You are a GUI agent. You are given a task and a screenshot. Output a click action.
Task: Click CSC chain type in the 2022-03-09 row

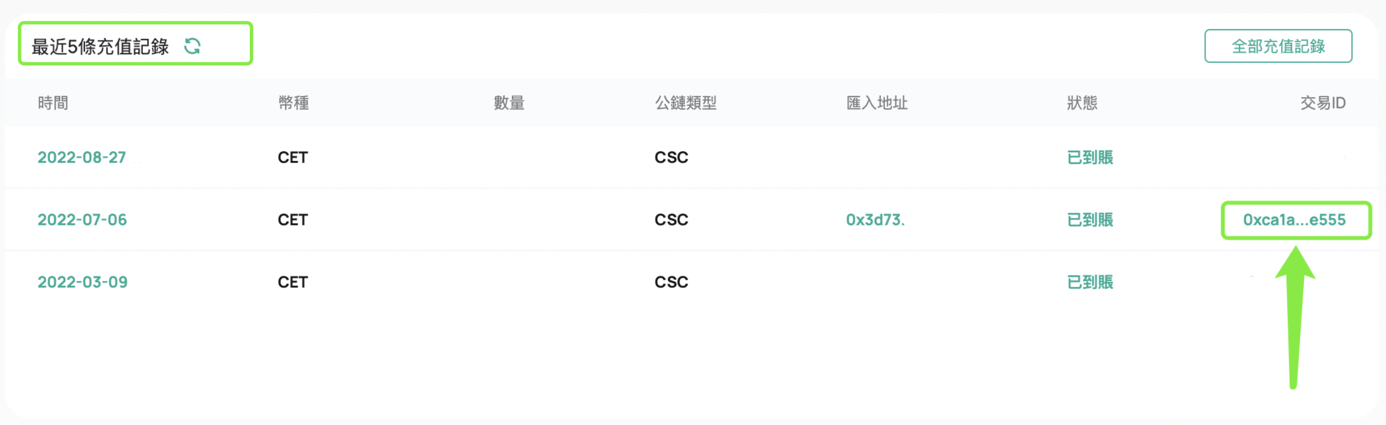(671, 282)
